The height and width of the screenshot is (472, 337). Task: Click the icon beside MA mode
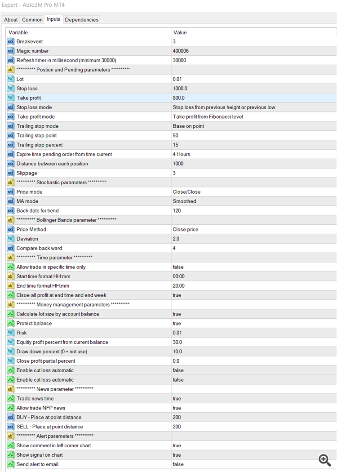10,201
